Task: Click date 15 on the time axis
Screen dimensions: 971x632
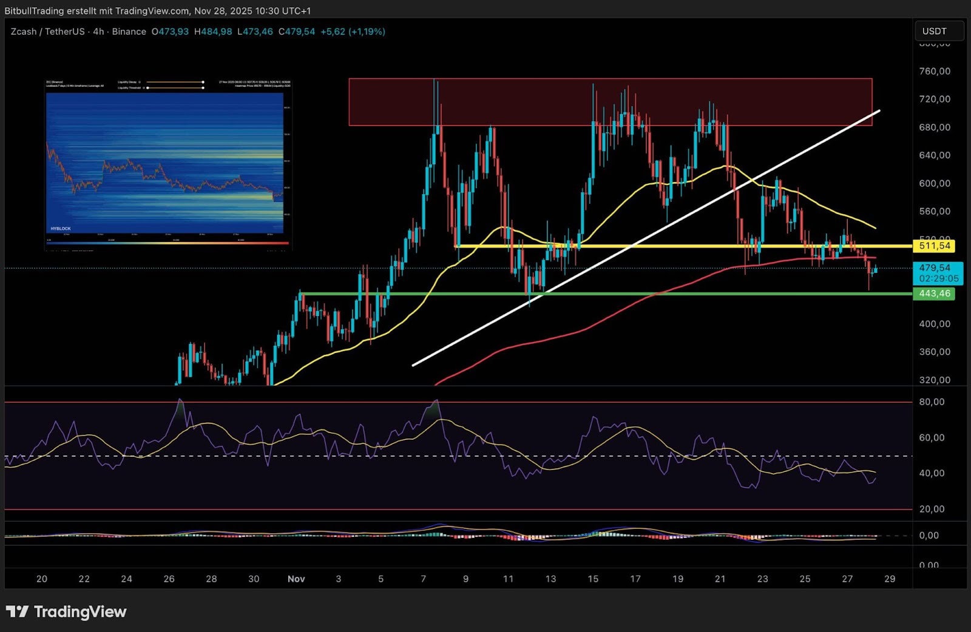Action: [x=593, y=579]
